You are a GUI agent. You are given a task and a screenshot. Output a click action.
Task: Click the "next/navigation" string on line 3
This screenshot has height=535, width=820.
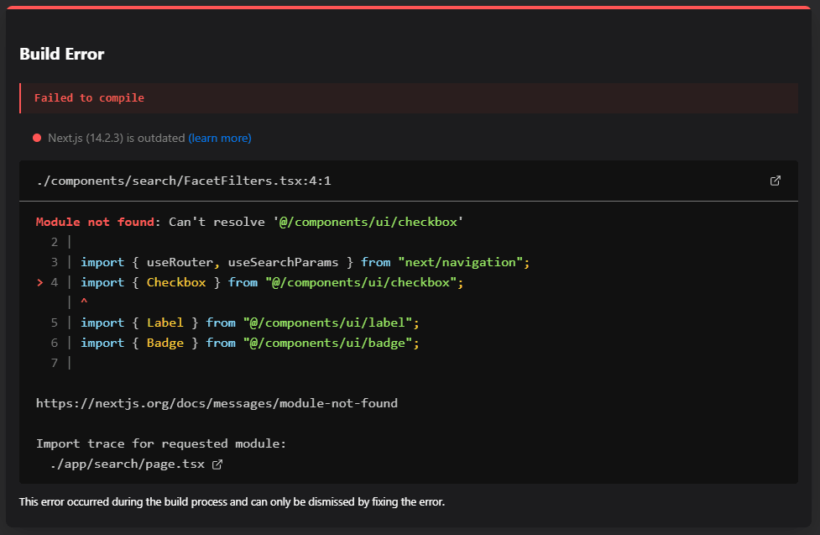463,262
